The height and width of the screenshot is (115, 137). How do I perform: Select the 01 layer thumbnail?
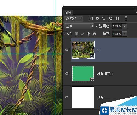tap(83, 50)
